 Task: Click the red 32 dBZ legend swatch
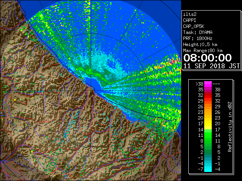(208, 95)
